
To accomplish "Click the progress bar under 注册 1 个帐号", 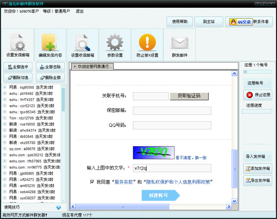I will pos(258,72).
